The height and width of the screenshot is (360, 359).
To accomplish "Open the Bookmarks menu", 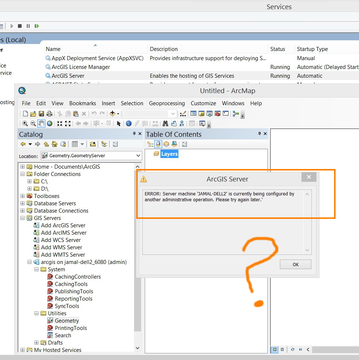I will tap(82, 103).
